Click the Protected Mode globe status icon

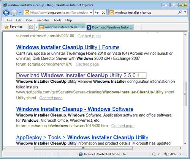[x=81, y=154]
